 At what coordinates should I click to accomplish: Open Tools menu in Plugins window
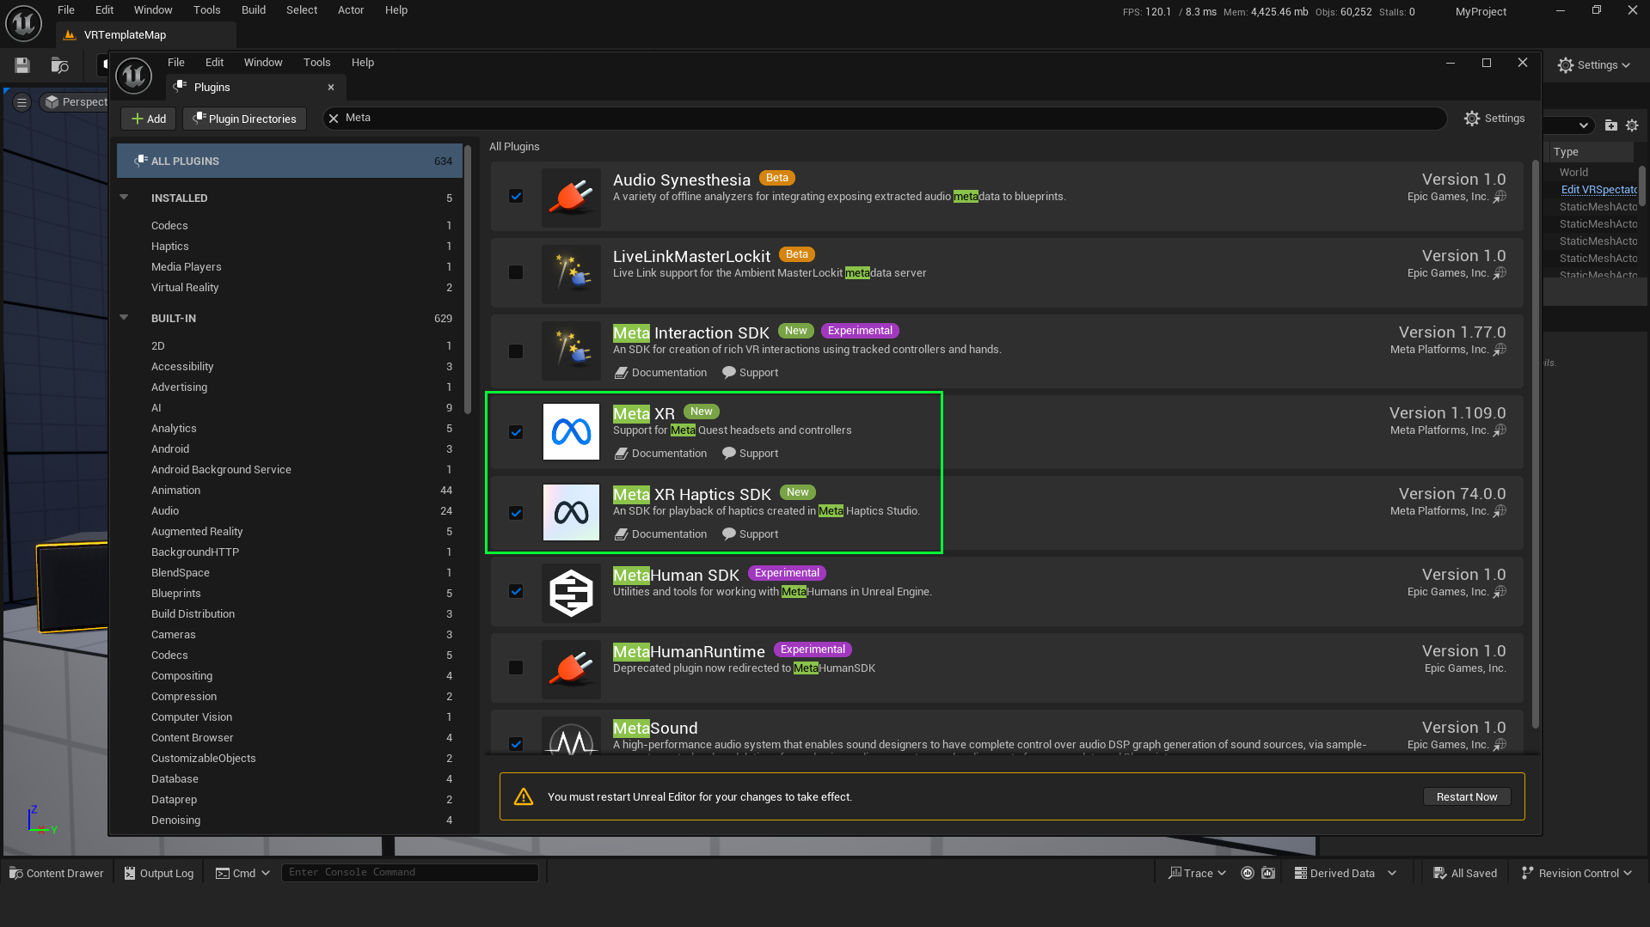(316, 63)
